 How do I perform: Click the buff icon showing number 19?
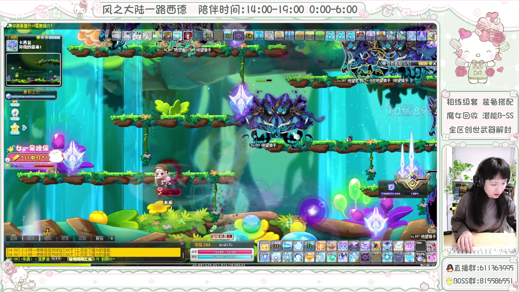tap(208, 36)
